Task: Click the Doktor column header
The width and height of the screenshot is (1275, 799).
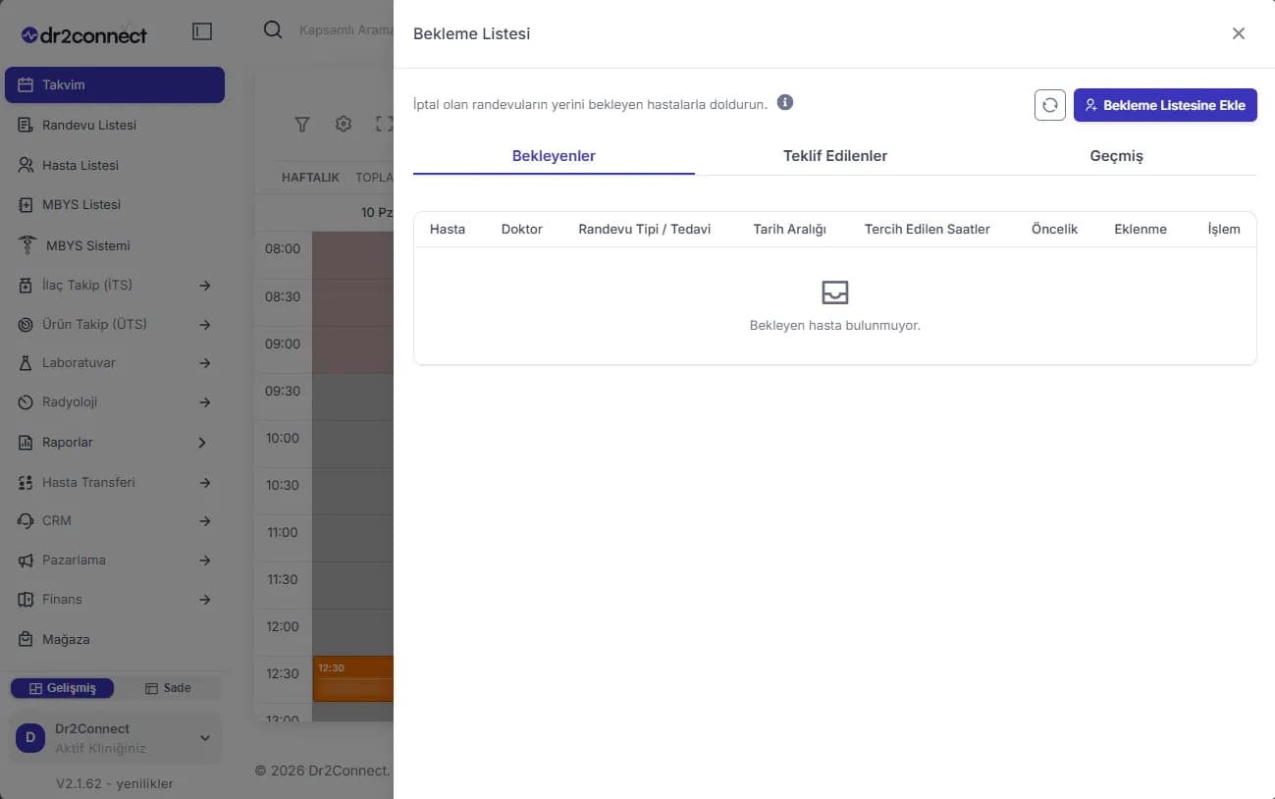Action: pyautogui.click(x=521, y=229)
